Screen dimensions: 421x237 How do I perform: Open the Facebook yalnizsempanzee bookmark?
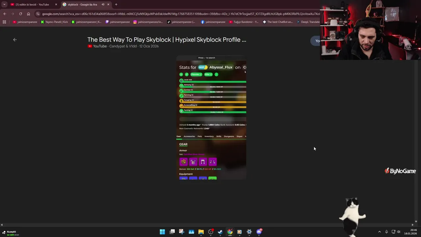213,22
